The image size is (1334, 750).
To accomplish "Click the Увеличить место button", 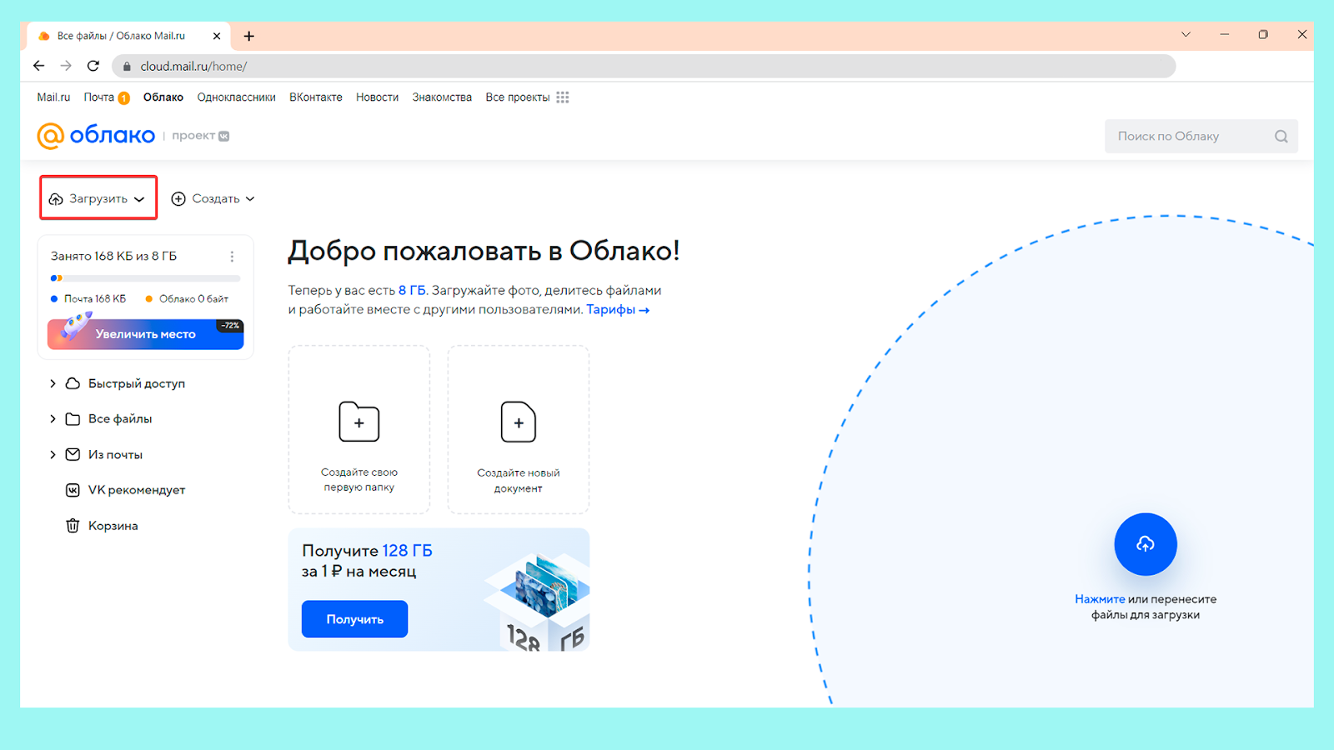I will (x=145, y=333).
